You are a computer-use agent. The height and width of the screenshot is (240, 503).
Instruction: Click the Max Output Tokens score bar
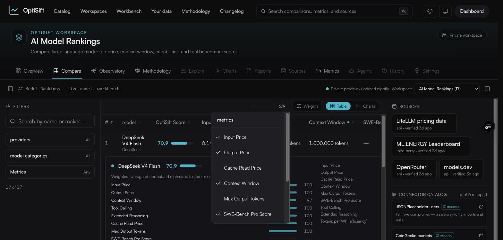point(283,231)
